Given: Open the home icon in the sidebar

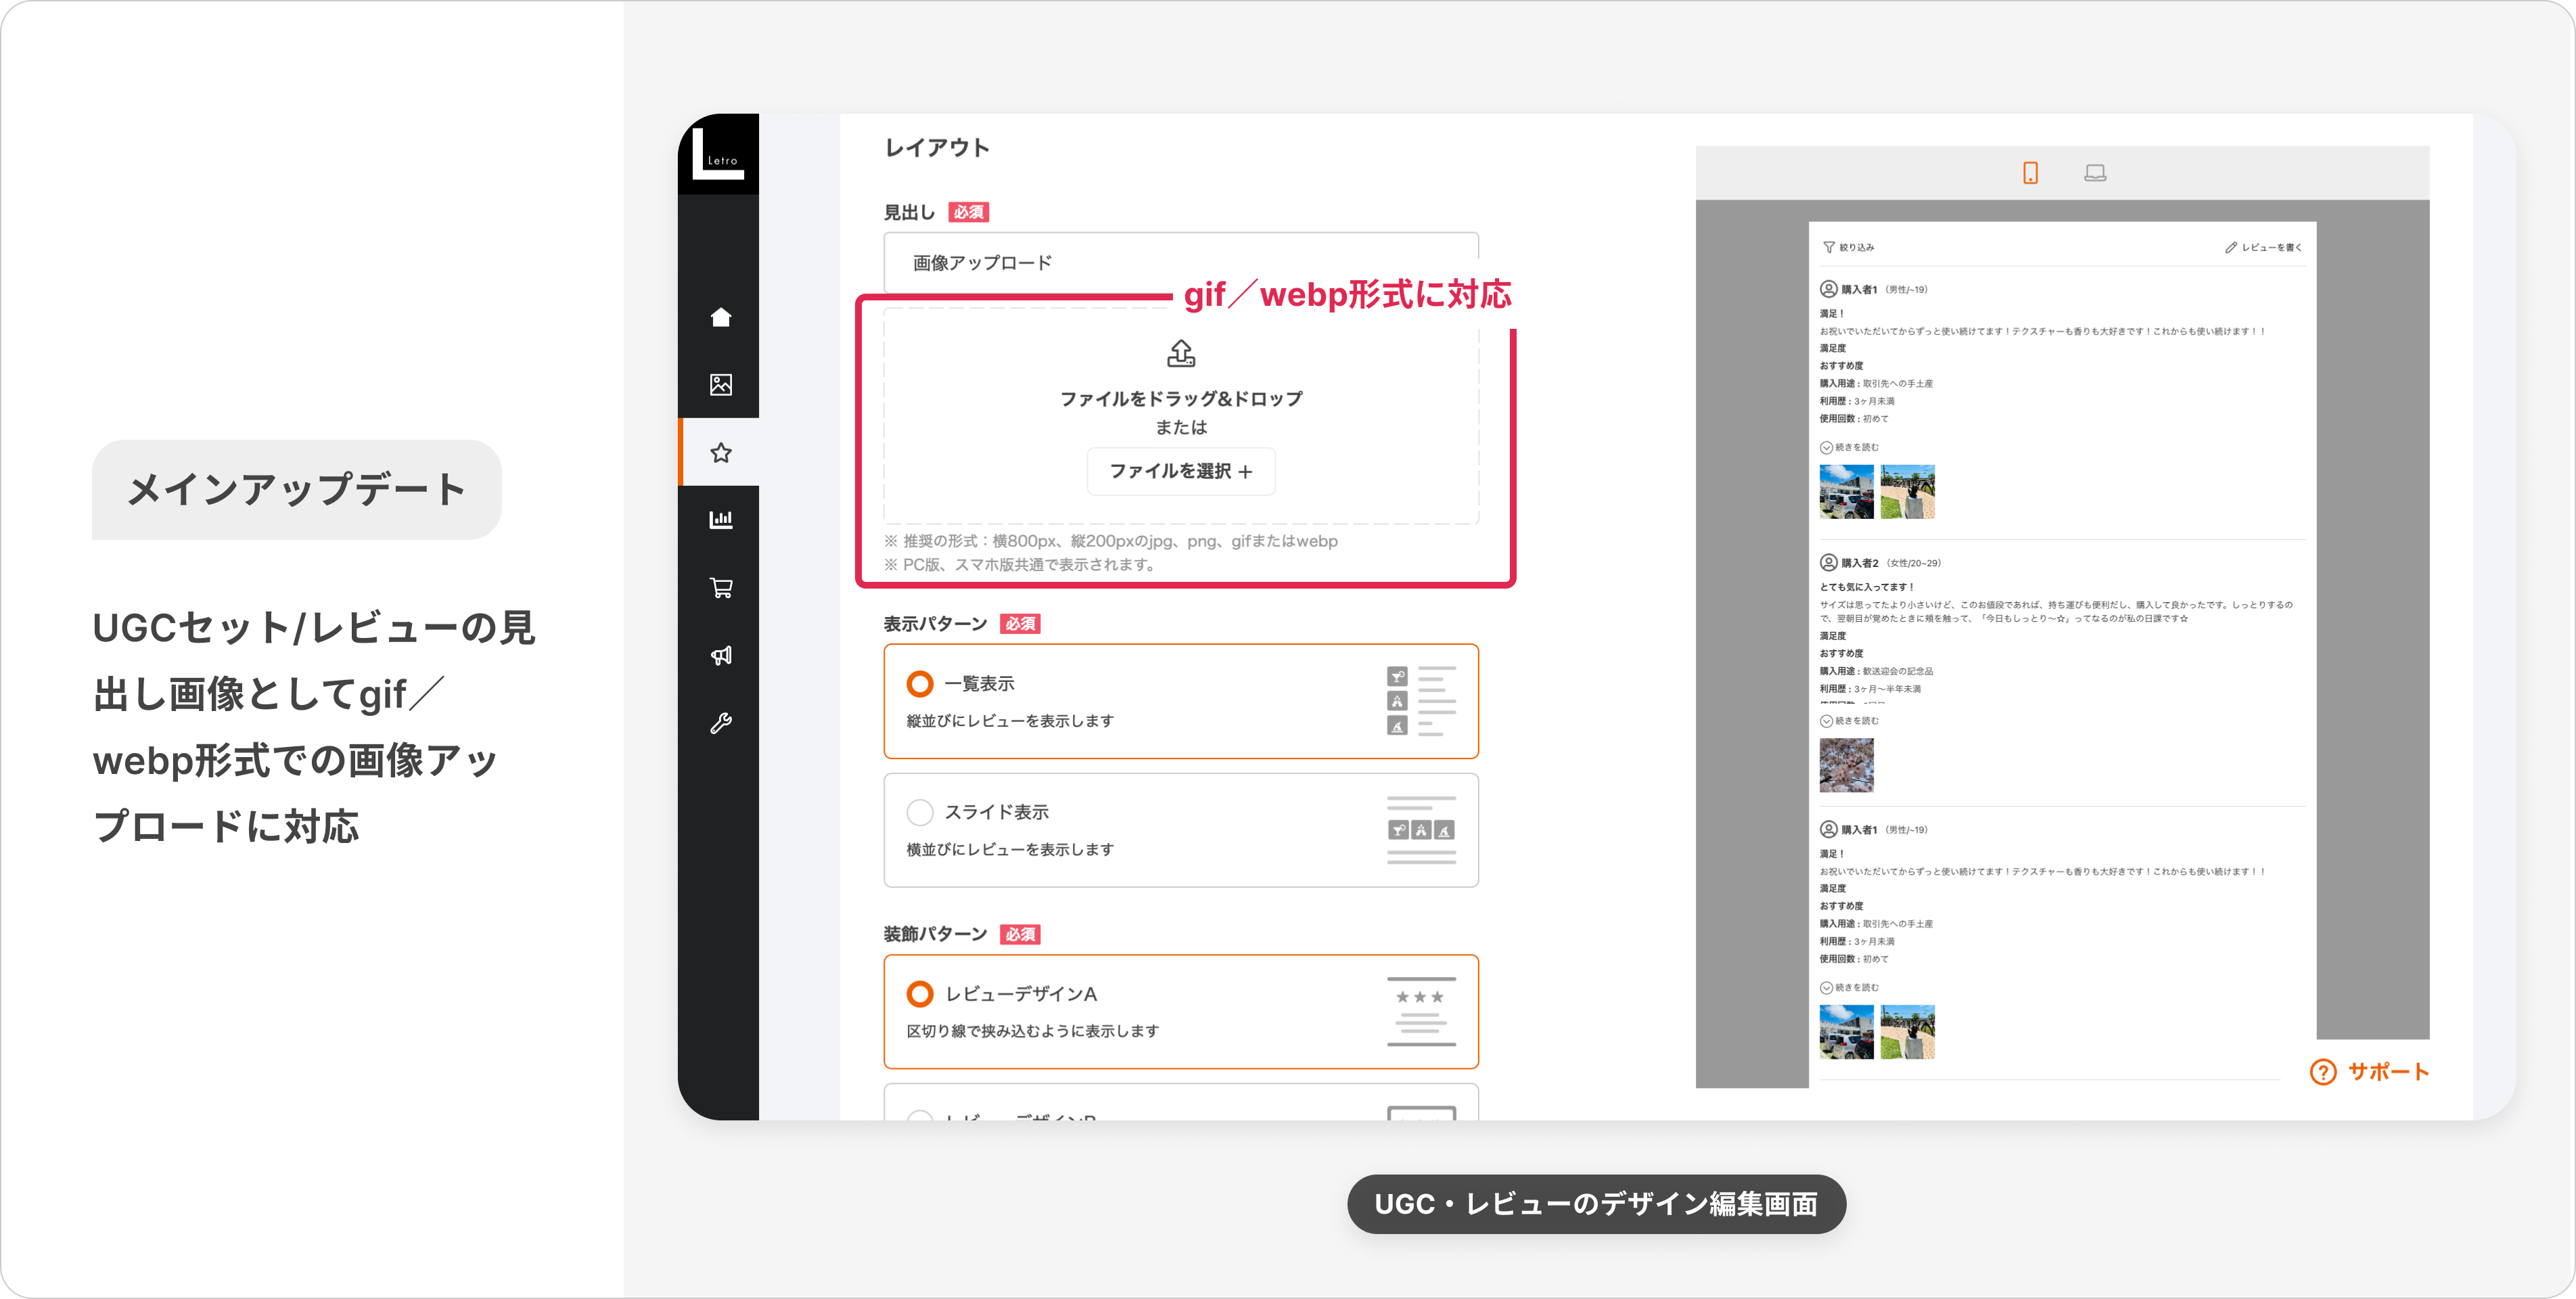Looking at the screenshot, I should tap(721, 317).
